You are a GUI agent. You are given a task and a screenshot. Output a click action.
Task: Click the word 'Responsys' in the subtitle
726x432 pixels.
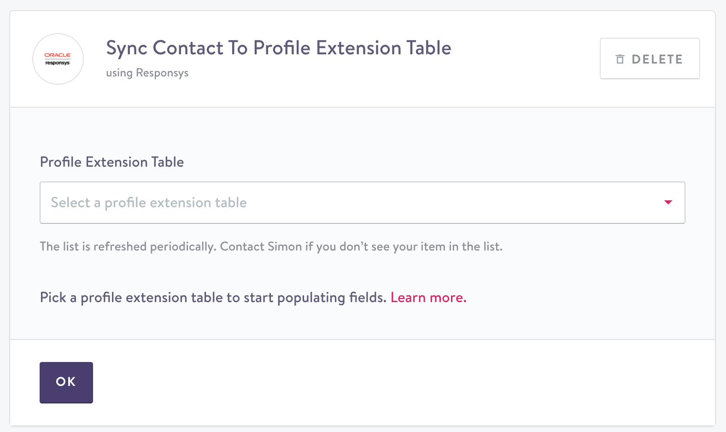coord(162,73)
